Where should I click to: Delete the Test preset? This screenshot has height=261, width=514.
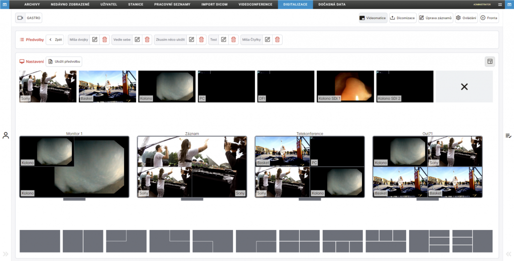(x=233, y=40)
